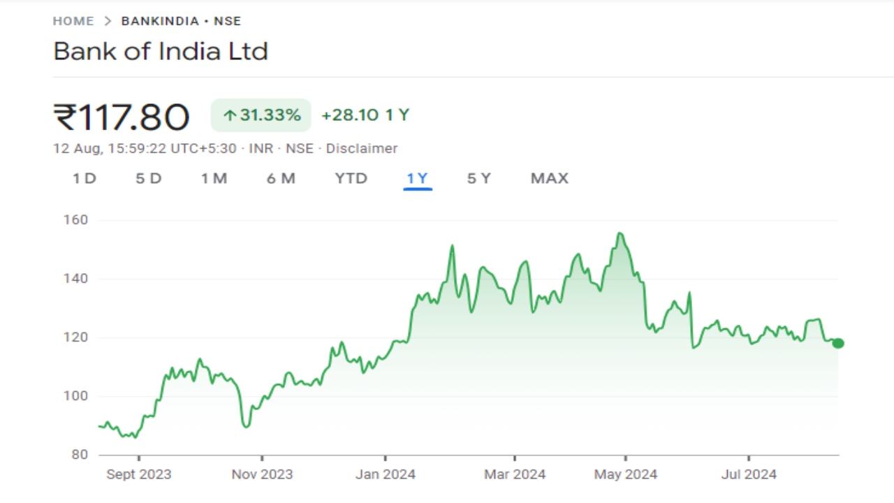Switch chart to 5Y range
Viewport: 894px width, 503px height.
[479, 179]
